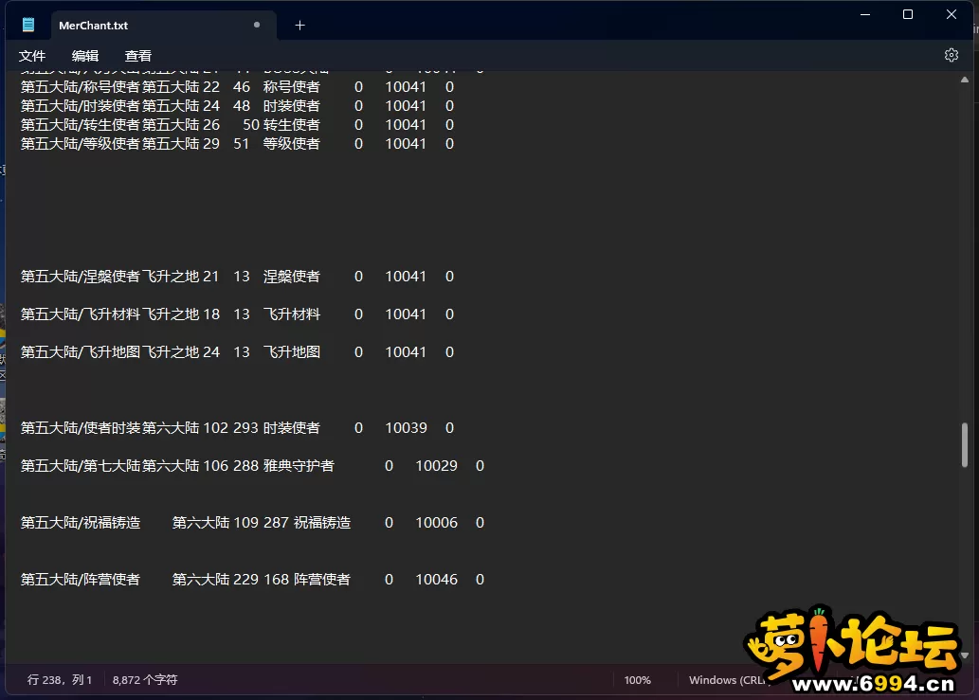This screenshot has height=700, width=979.
Task: Click the Notepad app icon in title bar
Action: coord(28,25)
